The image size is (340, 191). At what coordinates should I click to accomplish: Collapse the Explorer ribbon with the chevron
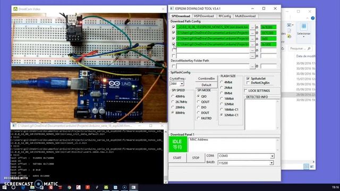point(307,18)
